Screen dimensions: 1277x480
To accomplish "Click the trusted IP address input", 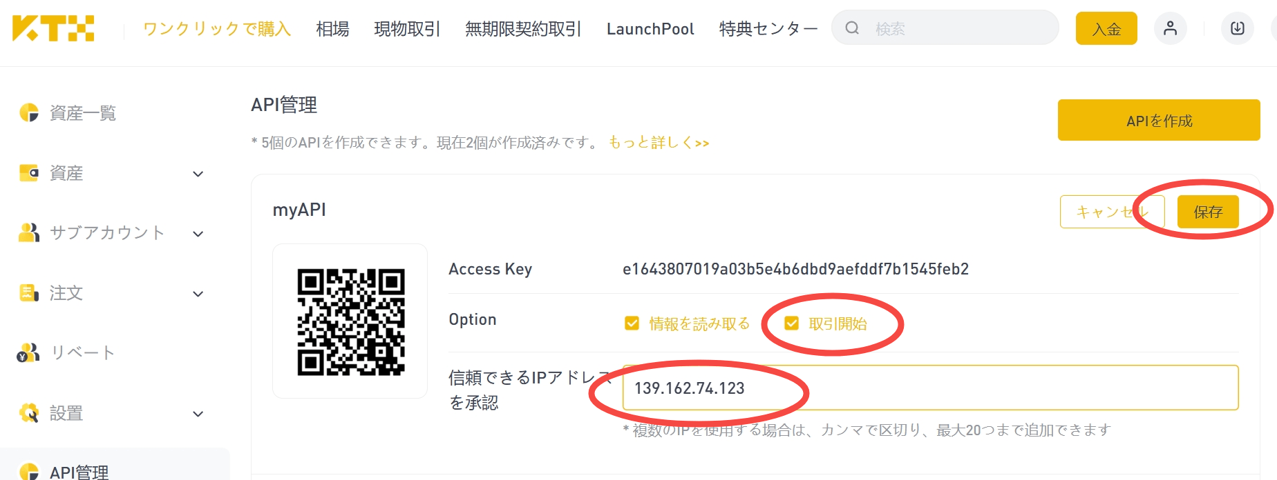I will 930,388.
